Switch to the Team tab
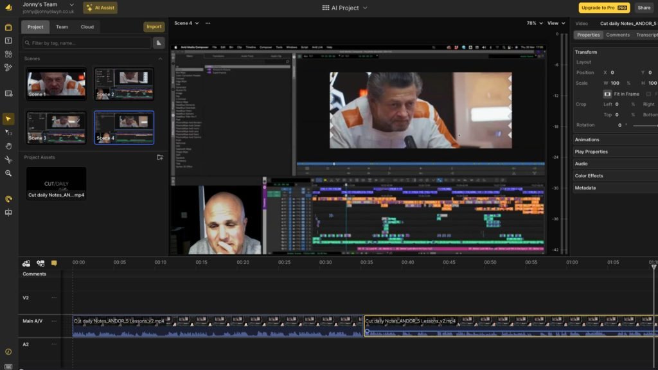Viewport: 658px width, 370px height. pos(61,27)
